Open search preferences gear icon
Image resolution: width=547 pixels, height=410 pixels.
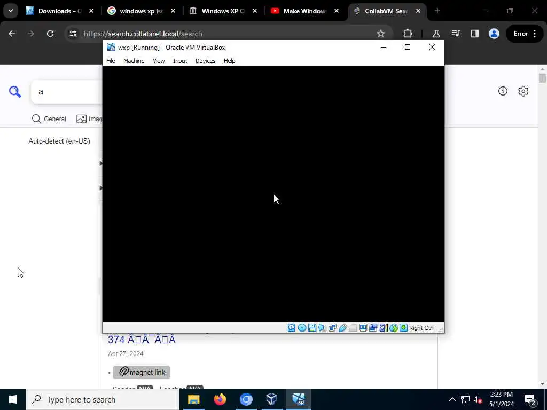tap(523, 91)
